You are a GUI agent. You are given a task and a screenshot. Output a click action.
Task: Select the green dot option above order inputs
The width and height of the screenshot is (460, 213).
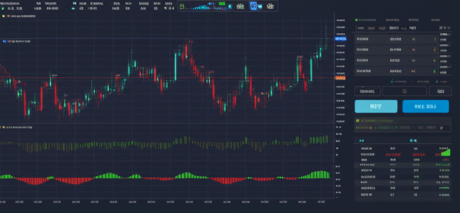pos(392,82)
